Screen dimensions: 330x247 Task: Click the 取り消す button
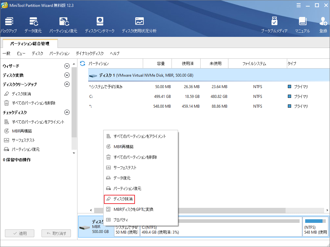[56, 233]
